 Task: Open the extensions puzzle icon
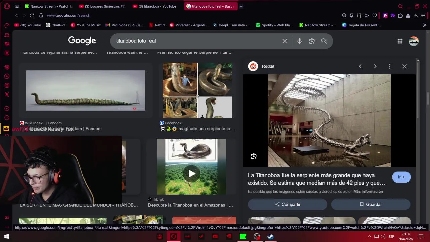coord(400,15)
